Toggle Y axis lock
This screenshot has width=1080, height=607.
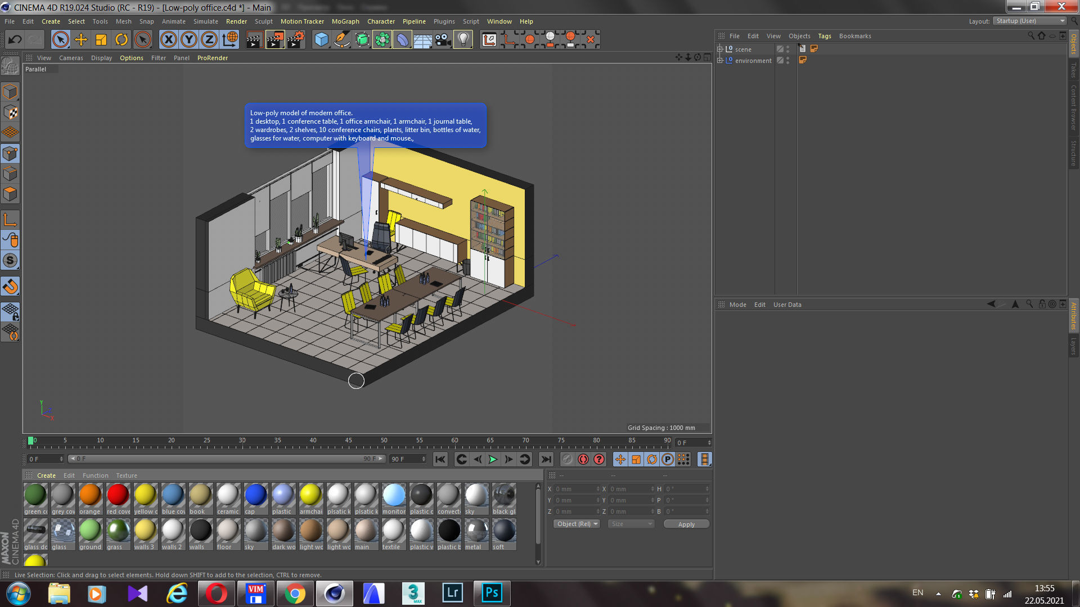(x=189, y=39)
